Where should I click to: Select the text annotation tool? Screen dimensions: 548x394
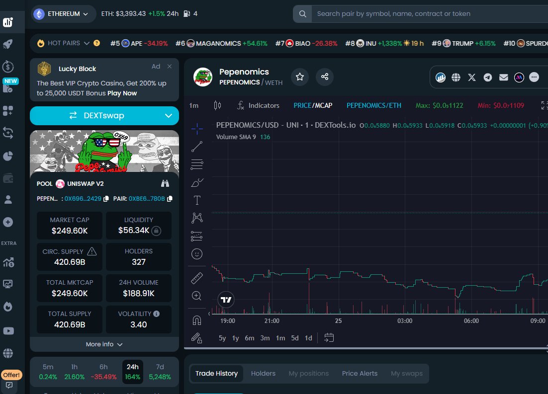click(197, 200)
